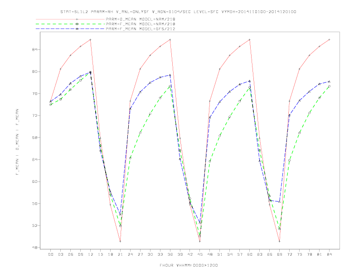Click the chart title beginning STAT=SL1L2 PARAM=RH

point(178,12)
